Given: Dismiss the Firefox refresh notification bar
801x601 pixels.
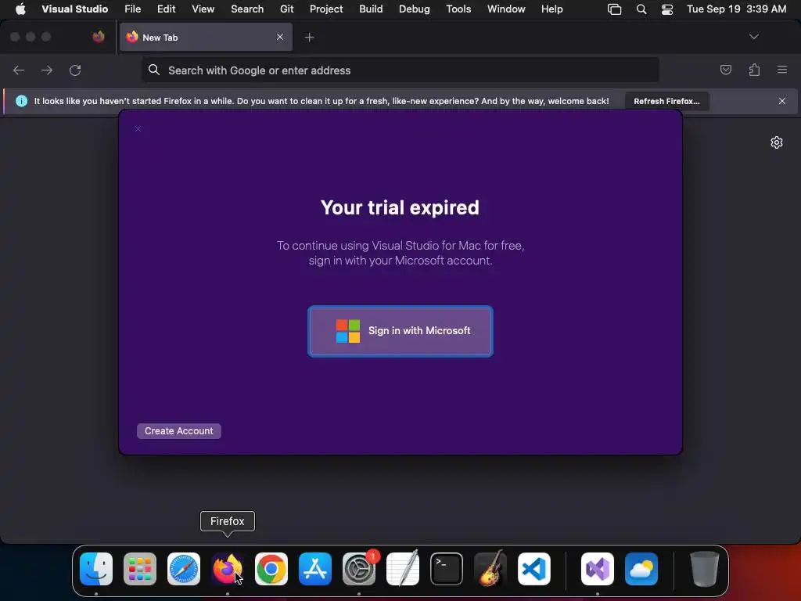Looking at the screenshot, I should 782,101.
